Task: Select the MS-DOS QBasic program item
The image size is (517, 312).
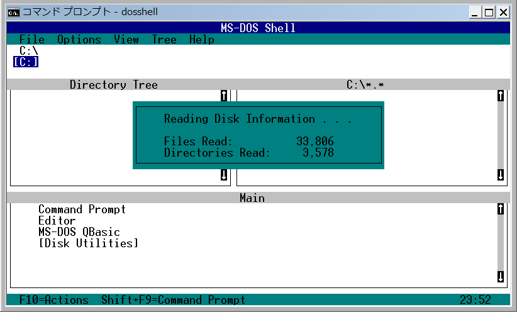Action: point(79,231)
